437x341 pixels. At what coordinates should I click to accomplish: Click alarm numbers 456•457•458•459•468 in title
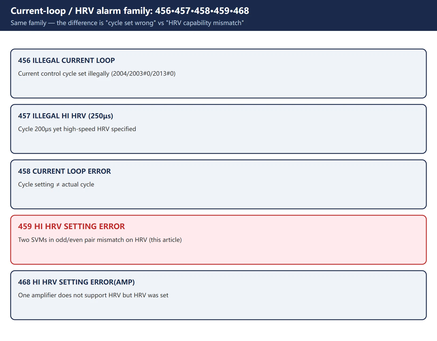(x=202, y=11)
